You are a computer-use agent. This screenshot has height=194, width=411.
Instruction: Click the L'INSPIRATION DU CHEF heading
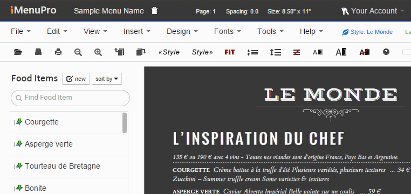(258, 138)
